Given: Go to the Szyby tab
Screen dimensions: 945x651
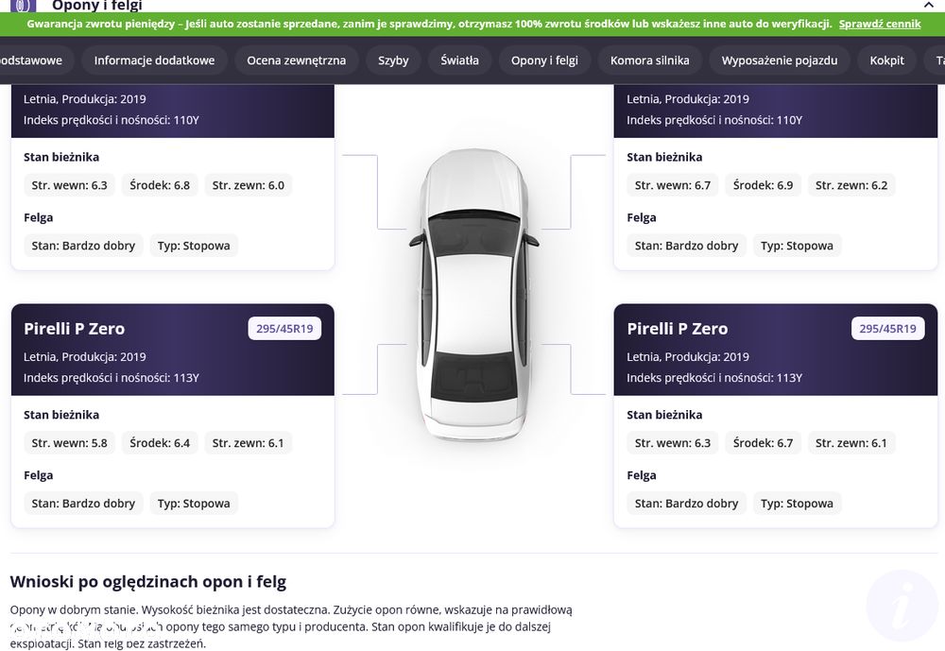Looking at the screenshot, I should [x=393, y=60].
